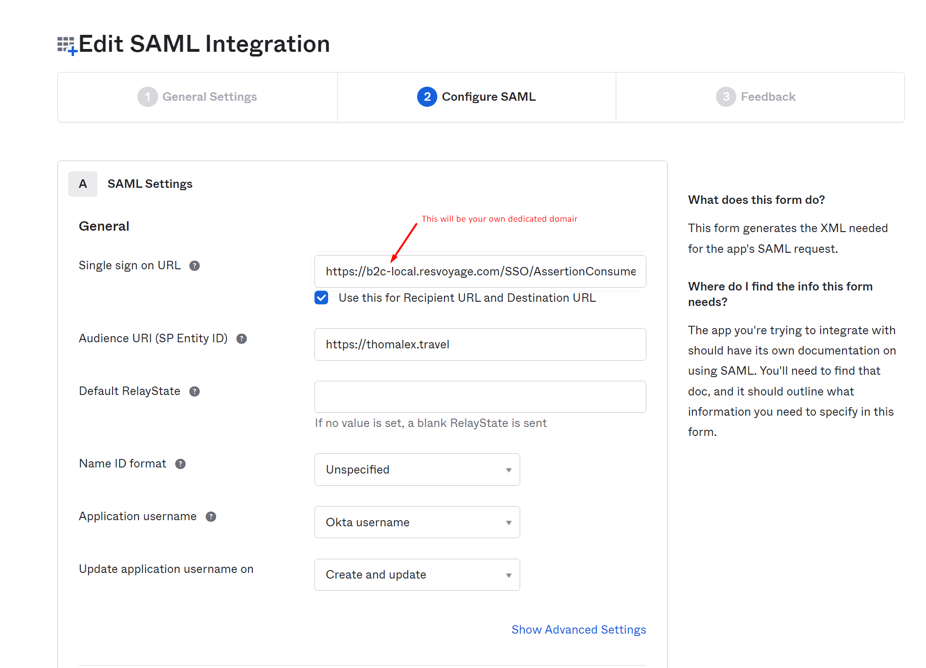
Task: Click the section A badge for SAML Settings
Action: coord(83,184)
